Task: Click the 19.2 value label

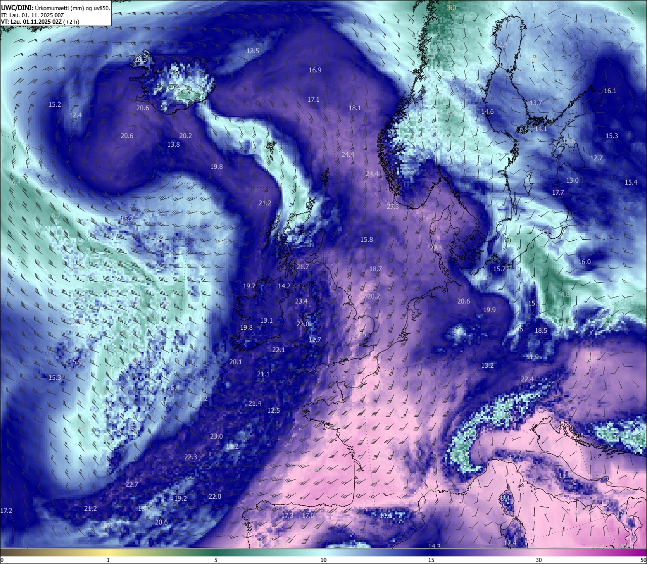Action: (x=180, y=498)
